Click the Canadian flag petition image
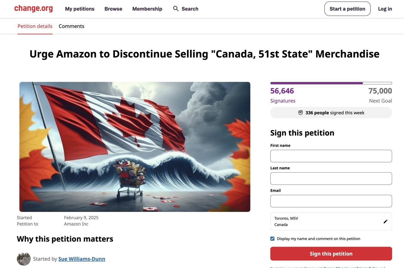The image size is (404, 268). click(135, 146)
